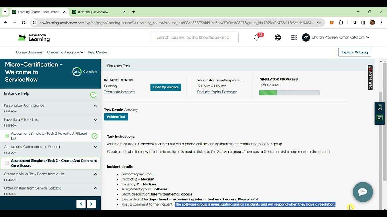Open the chat bubble widget
The image size is (387, 217).
[x=363, y=192]
